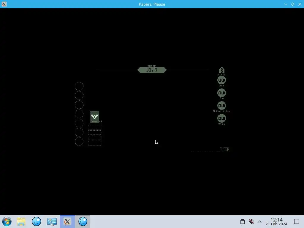This screenshot has width=304, height=228.
Task: Click the Son COLD status icon
Action: pyautogui.click(x=221, y=93)
